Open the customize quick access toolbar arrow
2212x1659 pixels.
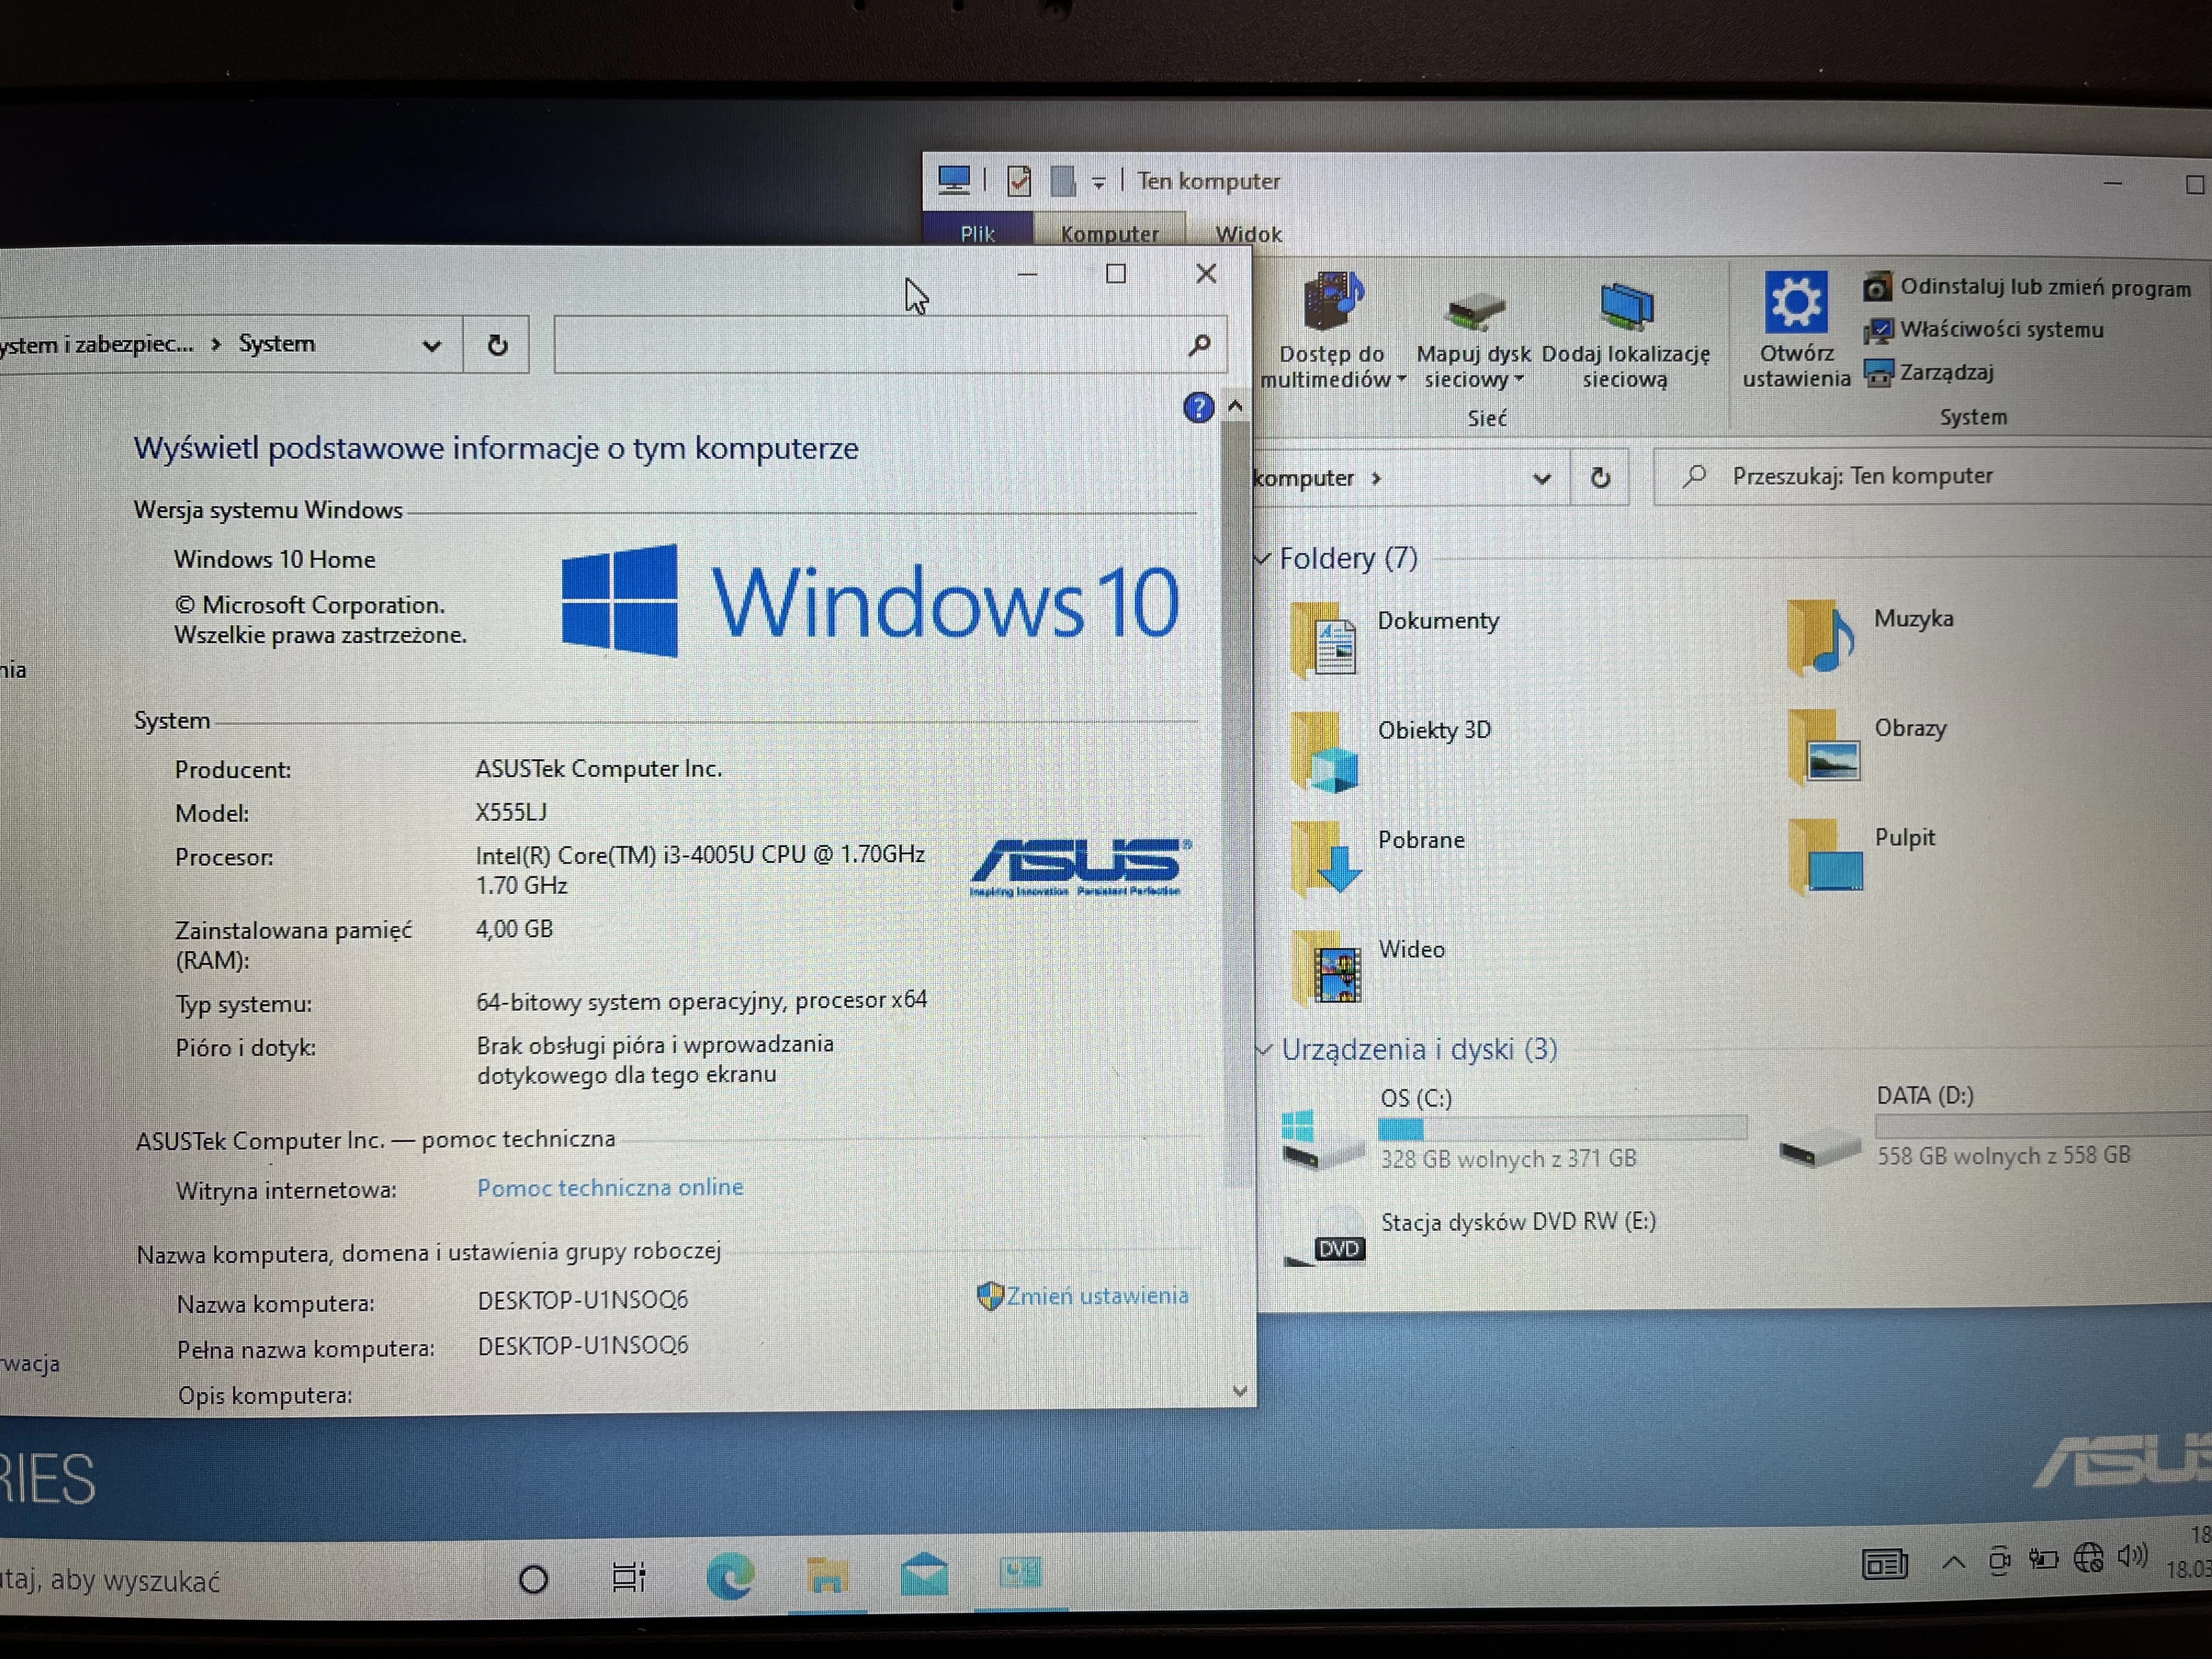click(x=1098, y=183)
